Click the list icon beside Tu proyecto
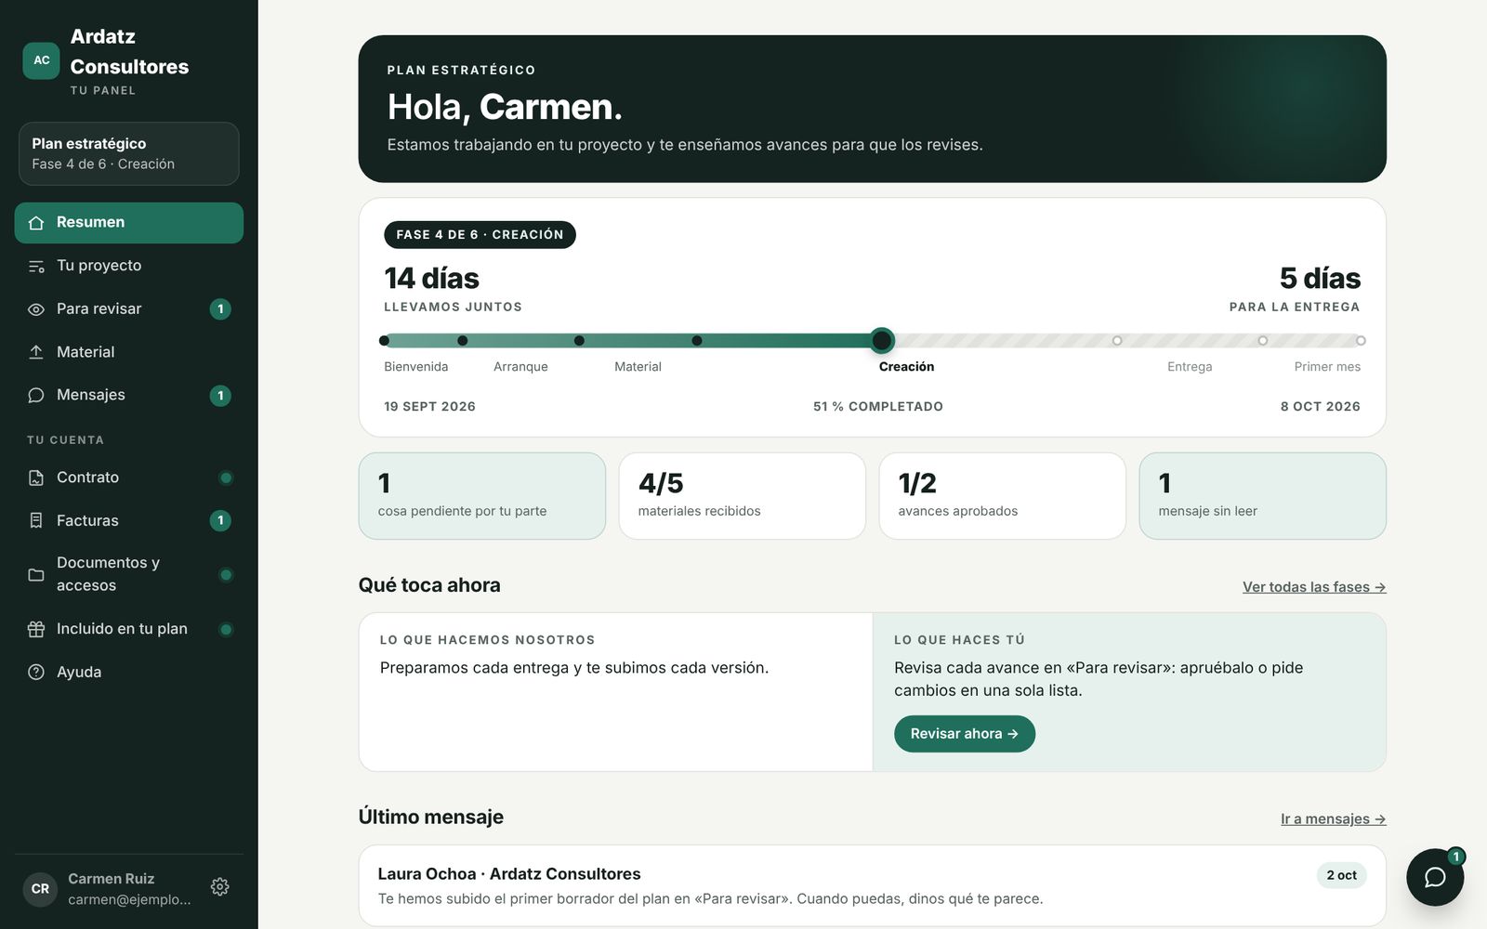The width and height of the screenshot is (1487, 929). 36,266
